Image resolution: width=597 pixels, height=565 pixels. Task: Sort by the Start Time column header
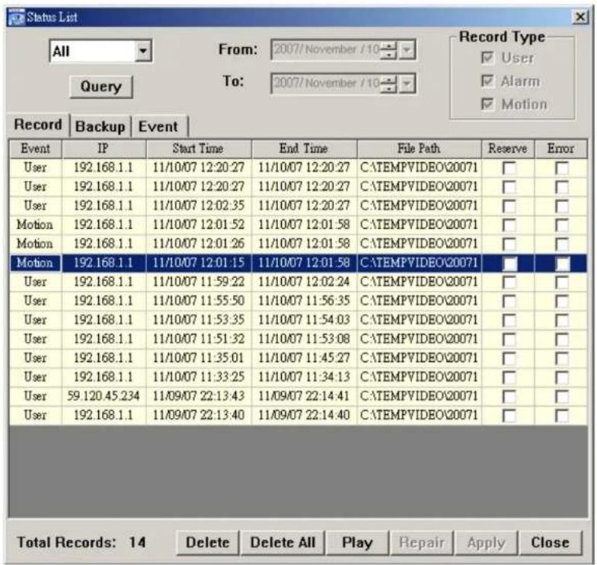coord(198,148)
